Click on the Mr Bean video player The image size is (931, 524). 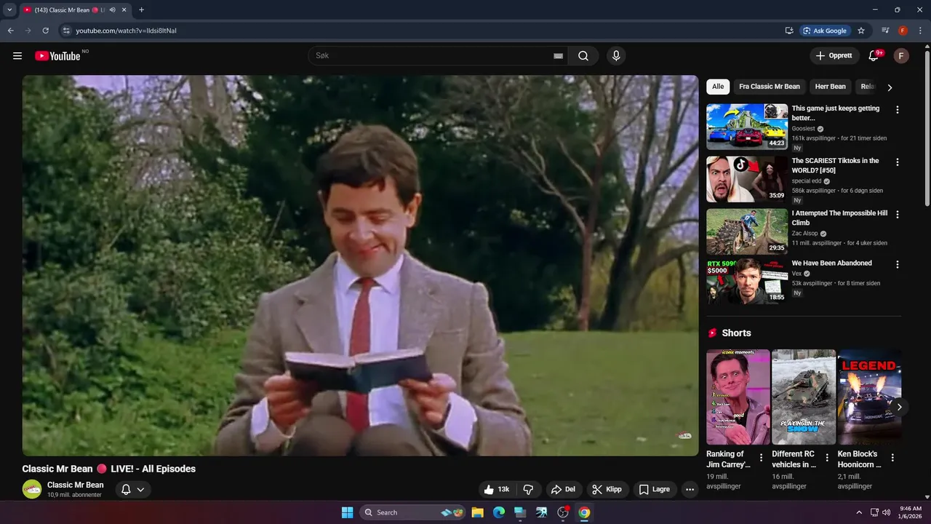360,266
